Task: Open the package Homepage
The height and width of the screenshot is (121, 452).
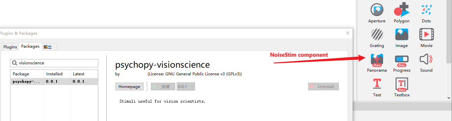Action: coord(129,86)
